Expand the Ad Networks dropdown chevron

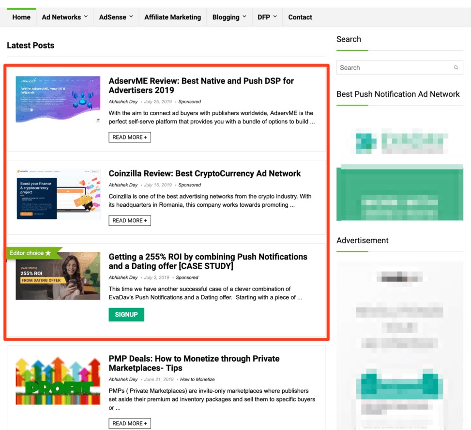click(86, 16)
